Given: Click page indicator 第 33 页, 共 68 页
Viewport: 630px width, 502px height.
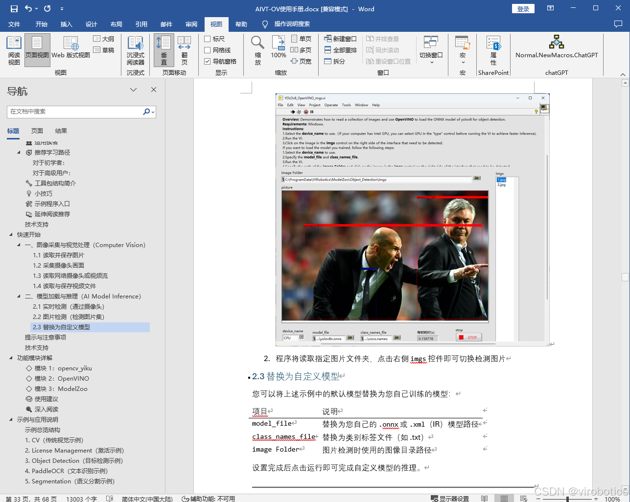Looking at the screenshot, I should click(31, 499).
